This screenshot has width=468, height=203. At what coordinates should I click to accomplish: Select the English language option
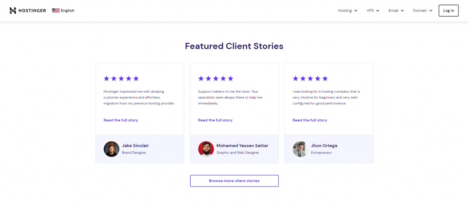coord(68,11)
